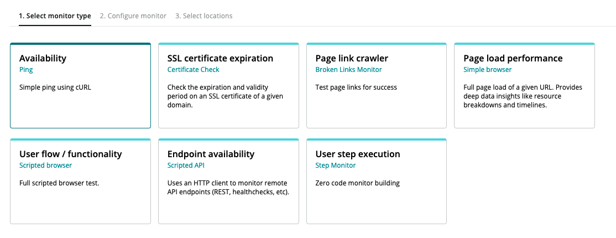This screenshot has height=238, width=616.
Task: Click the 'Zero code monitor building' description
Action: coord(358,183)
